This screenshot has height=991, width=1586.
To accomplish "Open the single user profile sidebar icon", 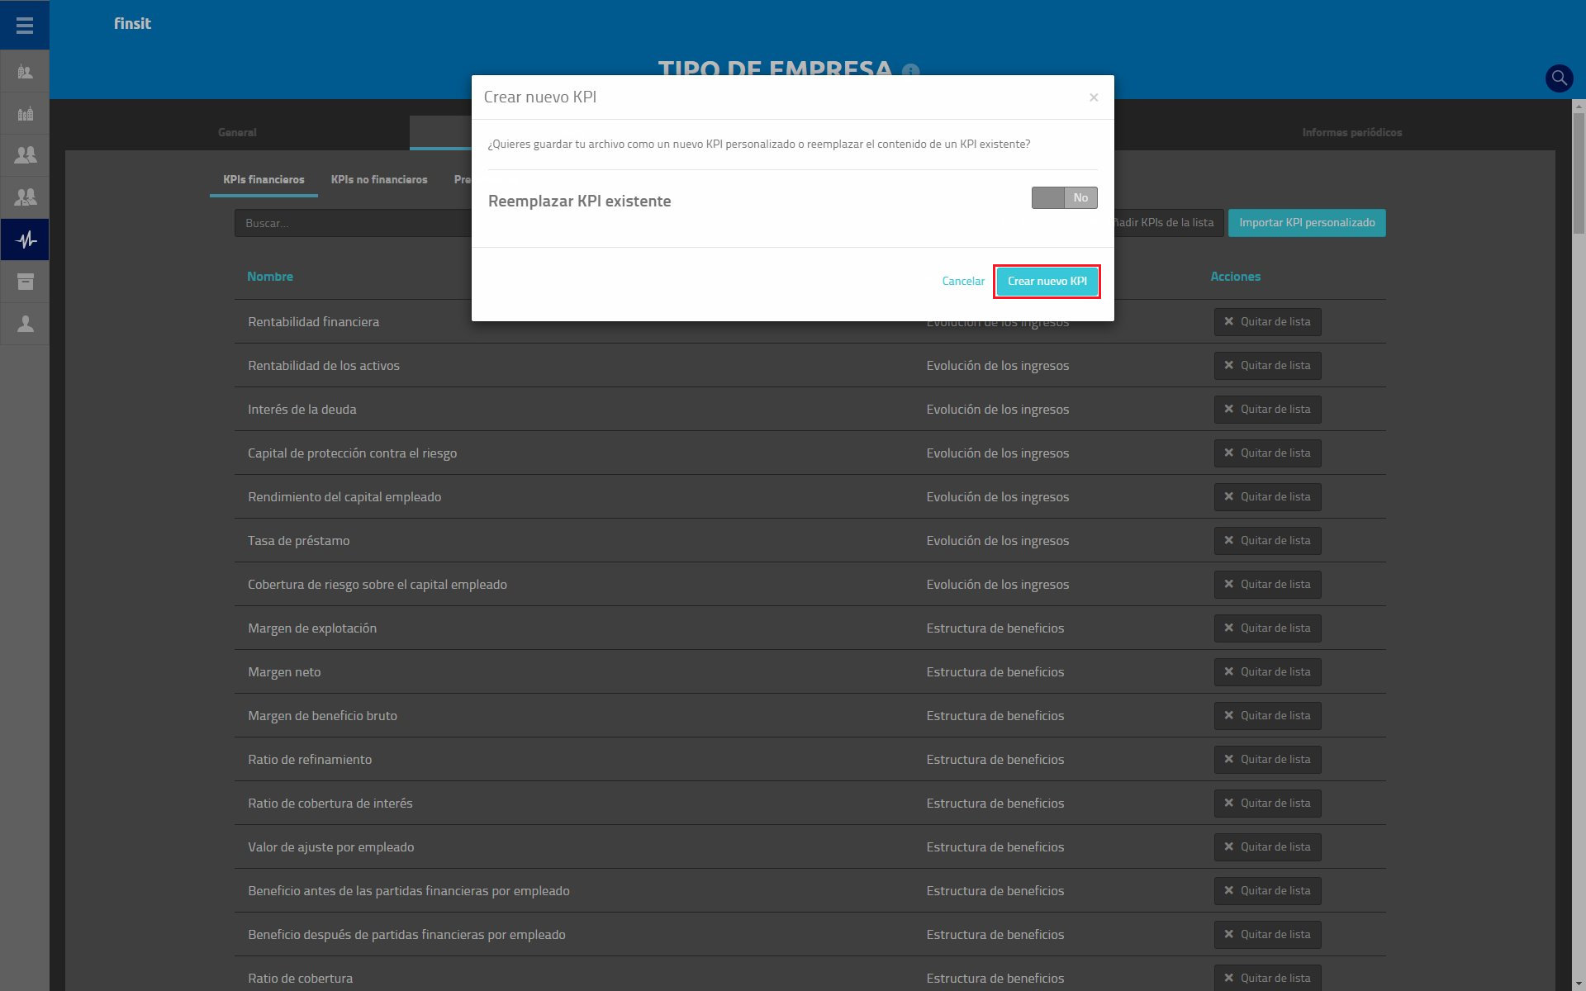I will point(25,324).
